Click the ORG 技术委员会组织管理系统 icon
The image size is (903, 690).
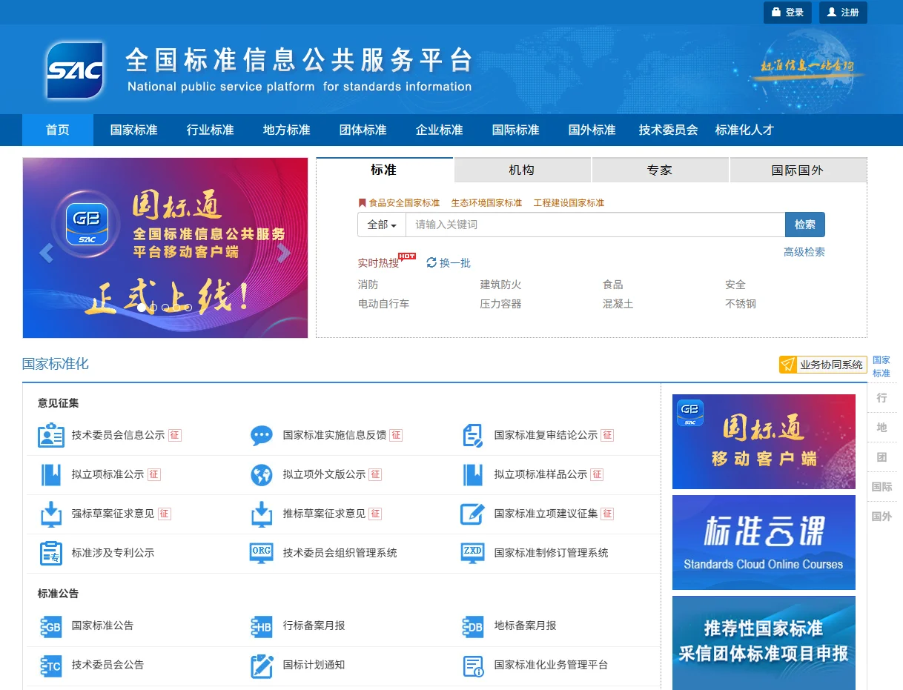pyautogui.click(x=261, y=553)
